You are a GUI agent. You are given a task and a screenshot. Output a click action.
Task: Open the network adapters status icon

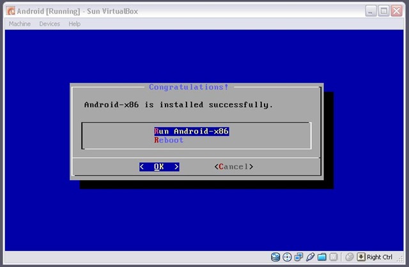click(x=298, y=257)
